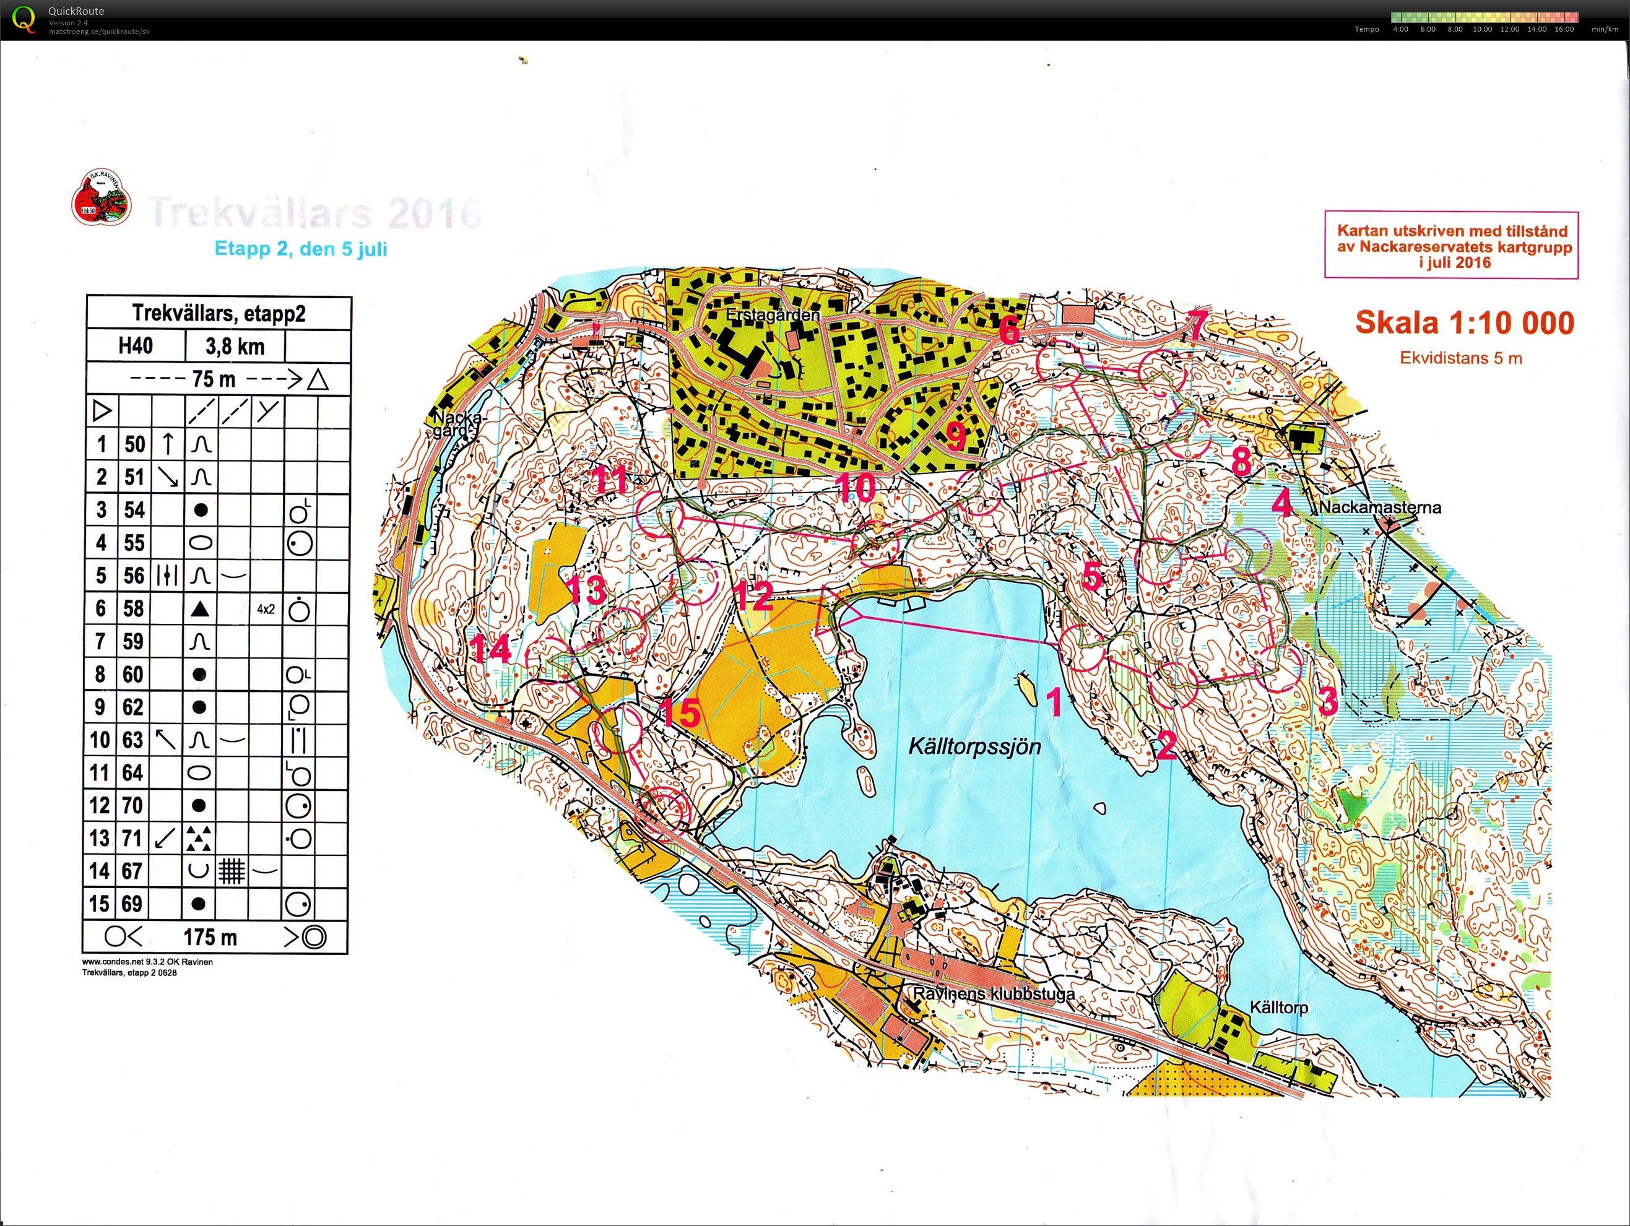Click the 'Skala 1:10 000' text
This screenshot has width=1630, height=1226.
pos(1465,322)
